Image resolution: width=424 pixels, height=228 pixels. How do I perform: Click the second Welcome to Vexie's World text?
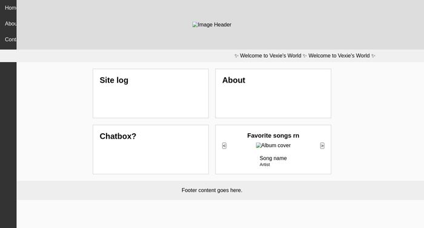coord(339,55)
